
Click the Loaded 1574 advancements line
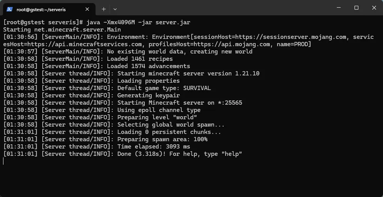point(97,67)
